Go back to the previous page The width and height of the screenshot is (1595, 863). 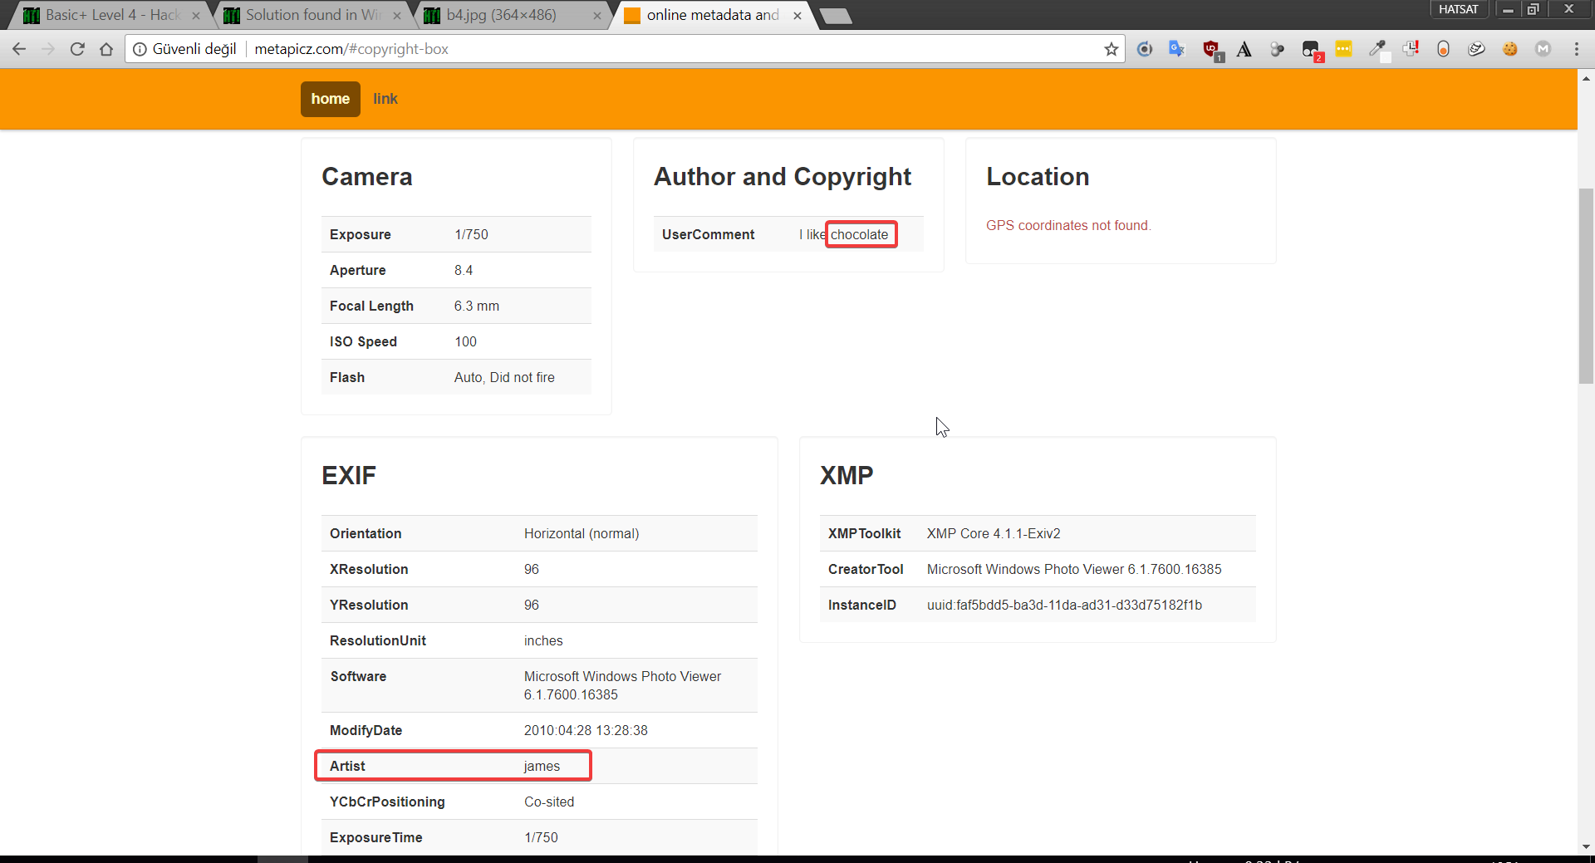click(x=19, y=49)
